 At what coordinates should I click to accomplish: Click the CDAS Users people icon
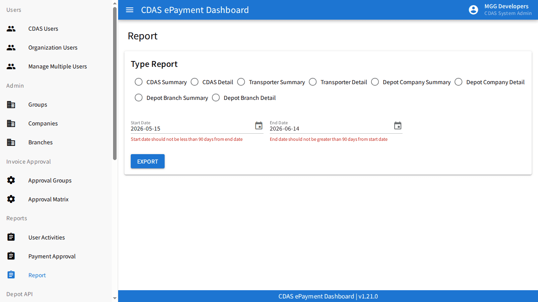[x=11, y=29]
